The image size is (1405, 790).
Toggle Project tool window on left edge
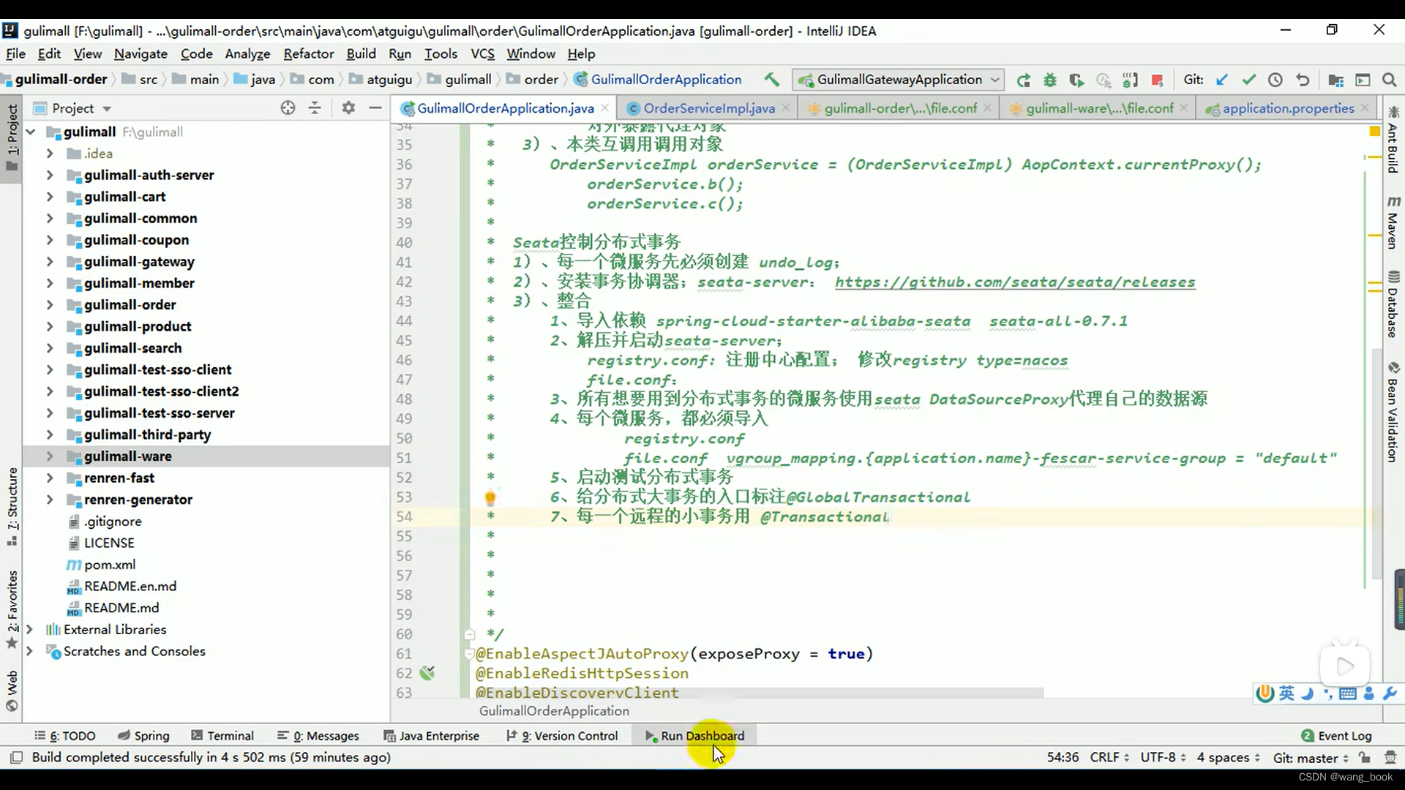[12, 137]
